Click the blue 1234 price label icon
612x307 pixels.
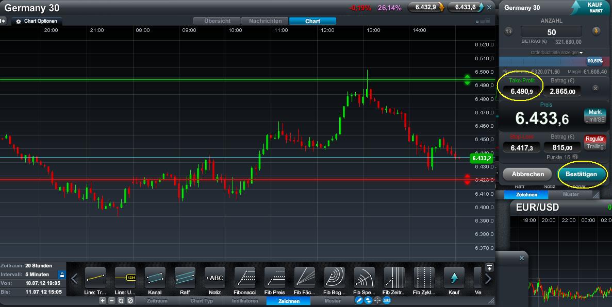(x=387, y=300)
